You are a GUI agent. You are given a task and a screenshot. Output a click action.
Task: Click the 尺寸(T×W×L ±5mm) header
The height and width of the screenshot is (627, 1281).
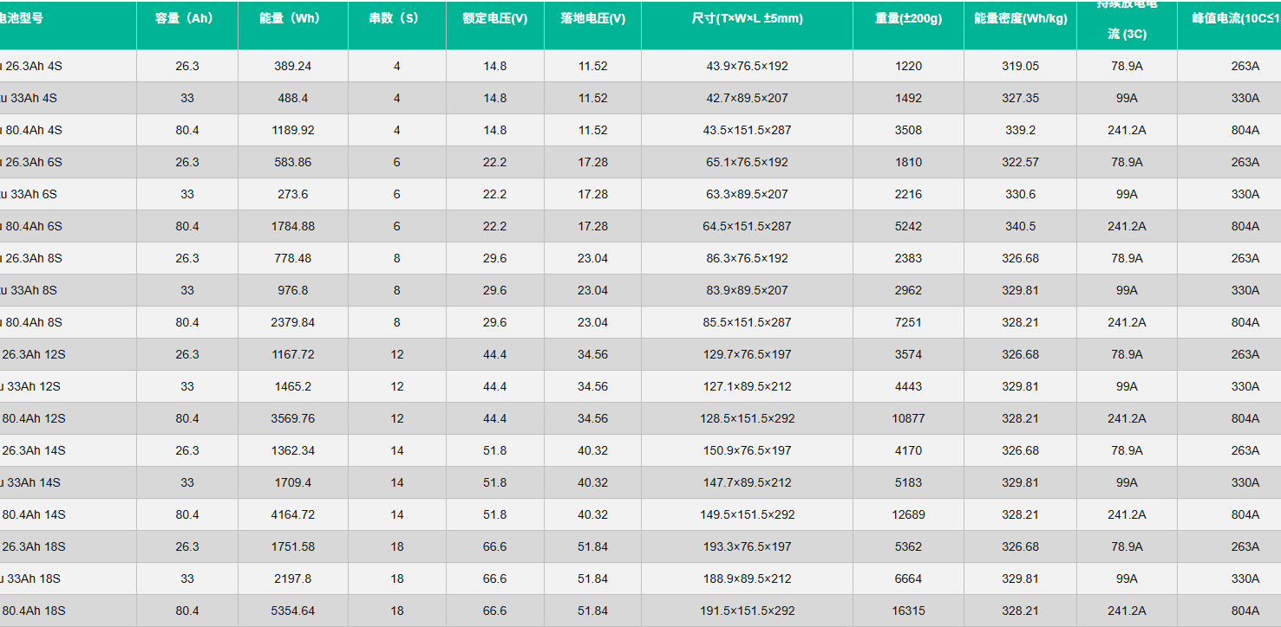point(747,18)
